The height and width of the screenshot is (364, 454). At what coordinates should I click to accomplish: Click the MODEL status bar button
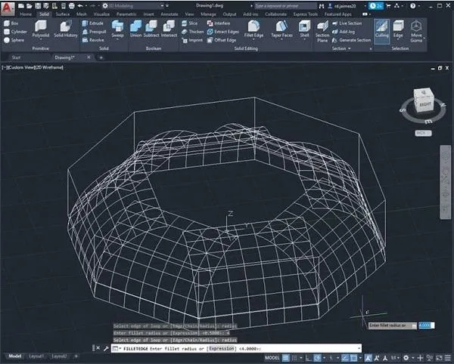click(272, 356)
